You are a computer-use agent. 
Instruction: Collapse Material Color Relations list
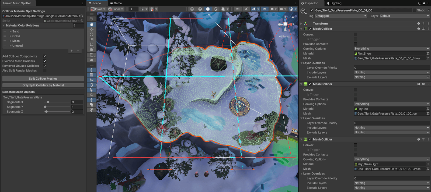(4, 26)
